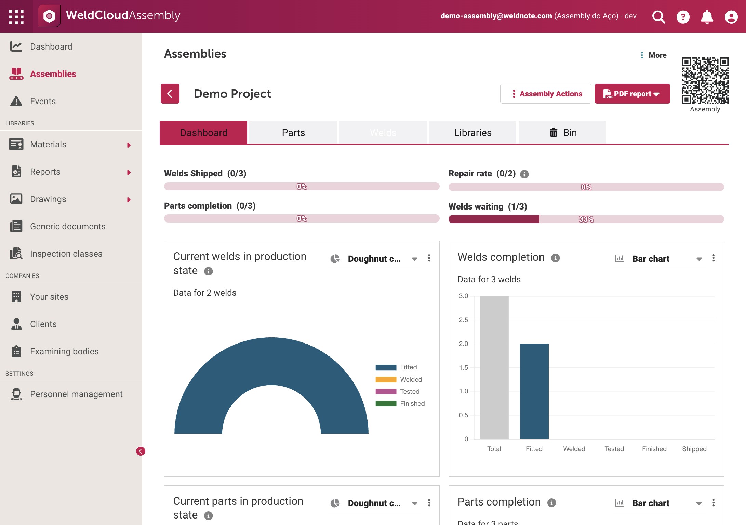Open chart type dropdown for Current welds
746x525 pixels.
(x=374, y=259)
